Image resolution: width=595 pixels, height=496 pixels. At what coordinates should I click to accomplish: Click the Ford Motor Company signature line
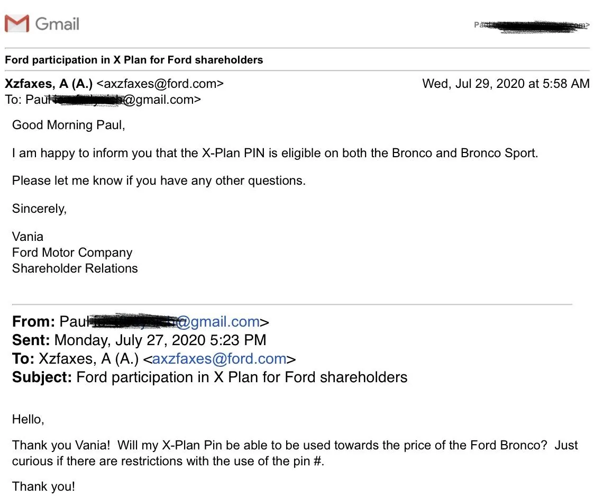pyautogui.click(x=72, y=252)
